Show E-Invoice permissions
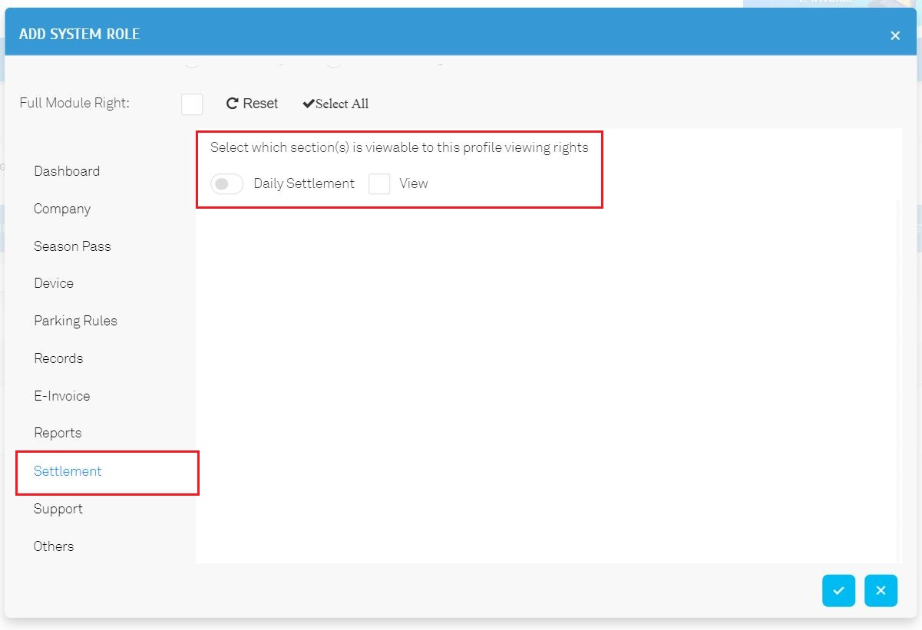Viewport: 922px width, 630px height. click(x=62, y=396)
